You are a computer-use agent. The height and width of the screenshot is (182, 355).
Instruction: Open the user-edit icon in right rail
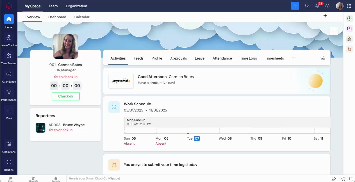pyautogui.click(x=349, y=39)
